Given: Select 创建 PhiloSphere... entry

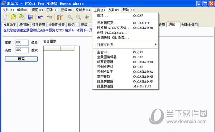Looking at the screenshot, I should (125, 33).
